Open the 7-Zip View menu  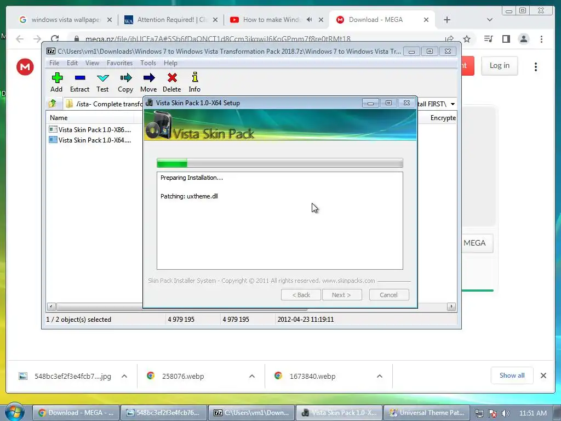pyautogui.click(x=92, y=63)
